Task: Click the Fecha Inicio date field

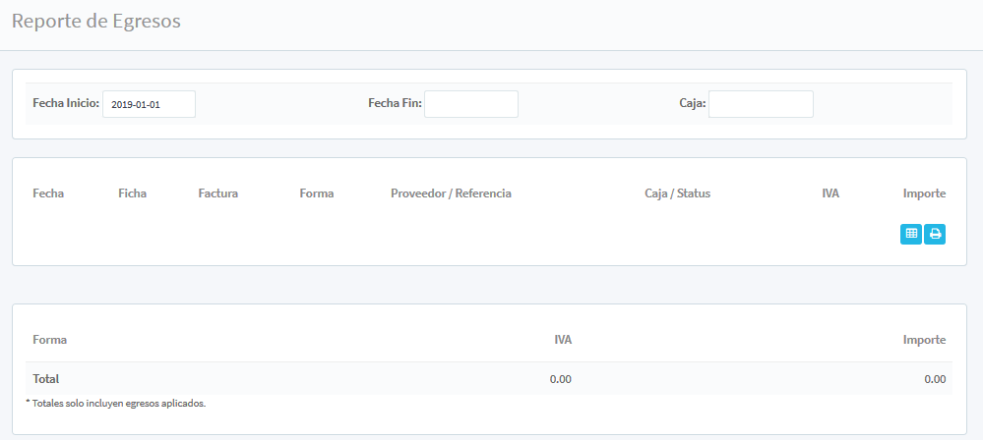Action: coord(149,104)
